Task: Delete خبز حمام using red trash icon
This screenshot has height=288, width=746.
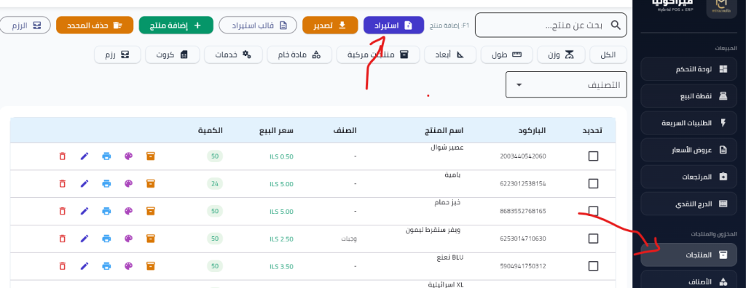Action: pyautogui.click(x=63, y=211)
